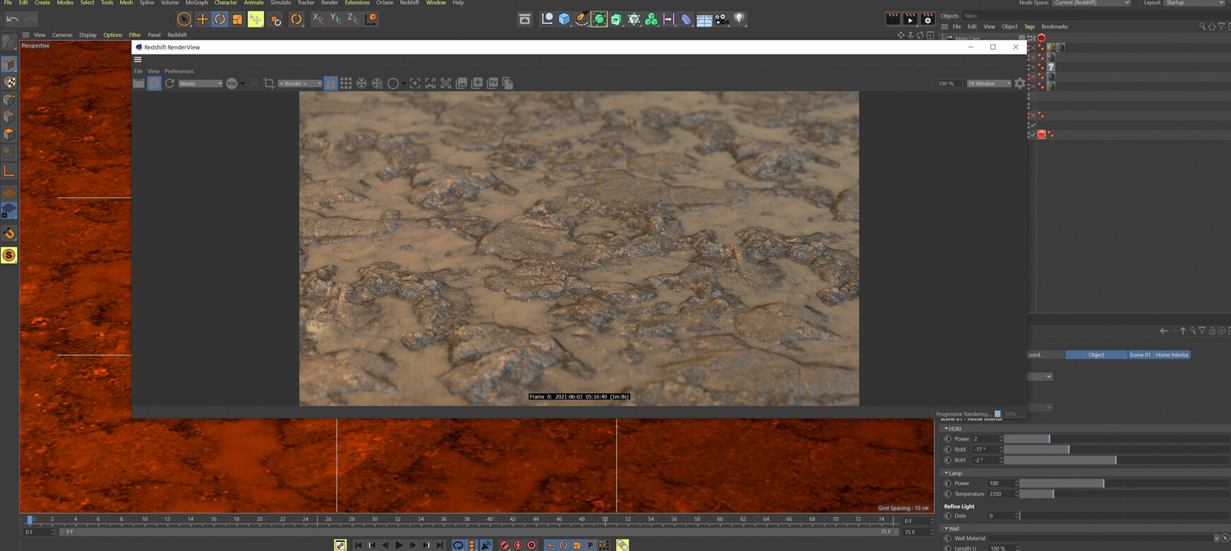Open Preferences menu in RenderView

coord(179,71)
